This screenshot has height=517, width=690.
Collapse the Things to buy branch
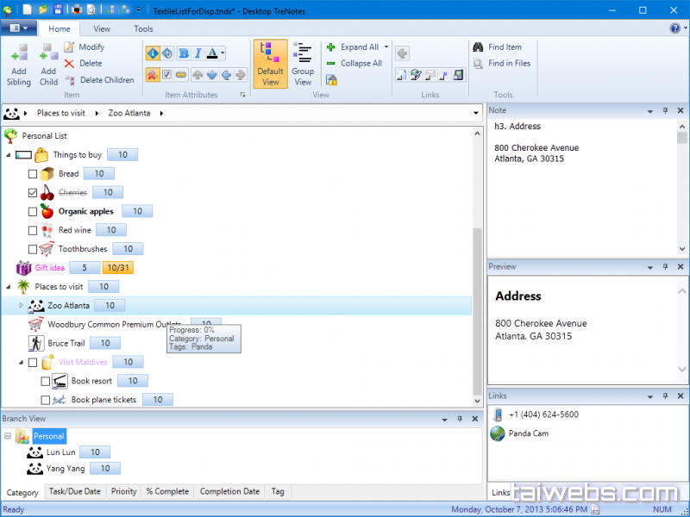pyautogui.click(x=9, y=155)
